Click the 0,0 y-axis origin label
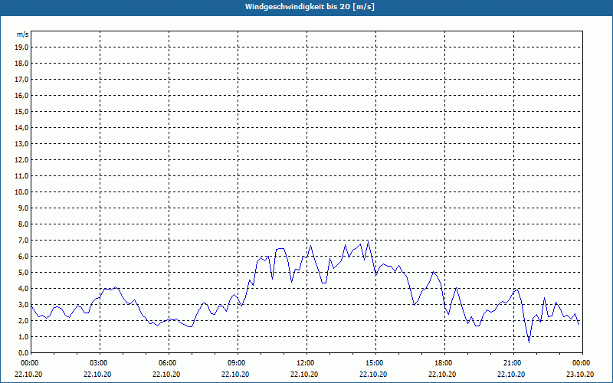The width and height of the screenshot is (613, 383). tap(24, 353)
